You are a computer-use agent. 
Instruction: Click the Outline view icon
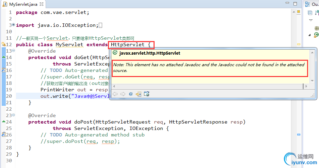(x=307, y=4)
